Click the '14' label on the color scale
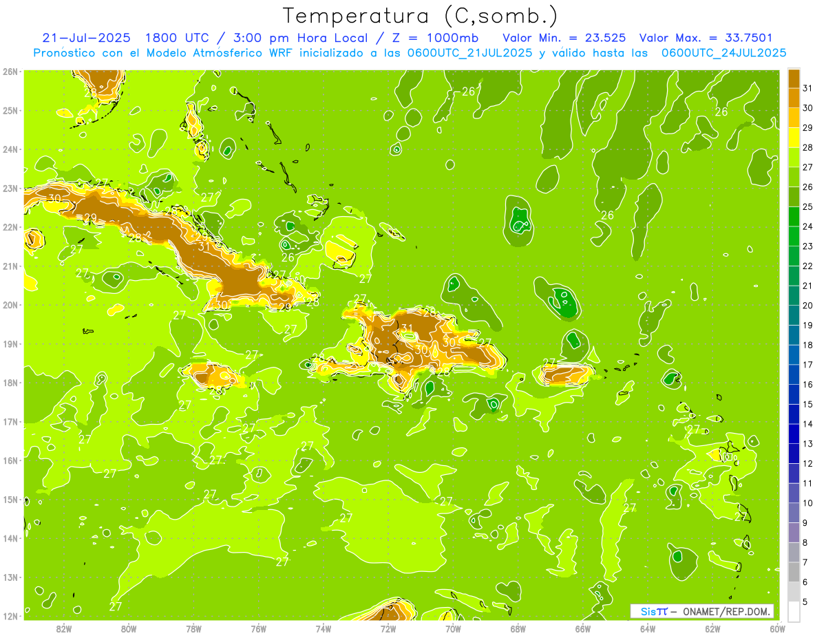The image size is (826, 638). (807, 424)
